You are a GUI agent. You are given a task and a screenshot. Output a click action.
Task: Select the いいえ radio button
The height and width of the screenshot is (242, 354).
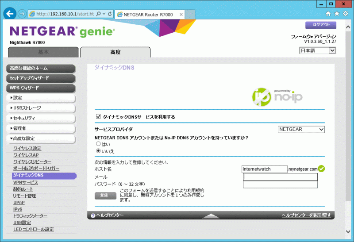pyautogui.click(x=98, y=150)
